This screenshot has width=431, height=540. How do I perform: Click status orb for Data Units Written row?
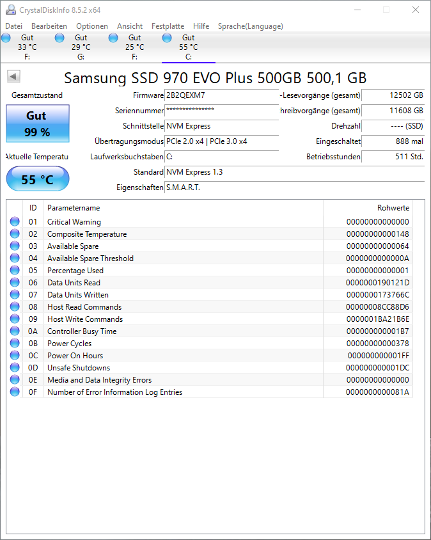(15, 294)
